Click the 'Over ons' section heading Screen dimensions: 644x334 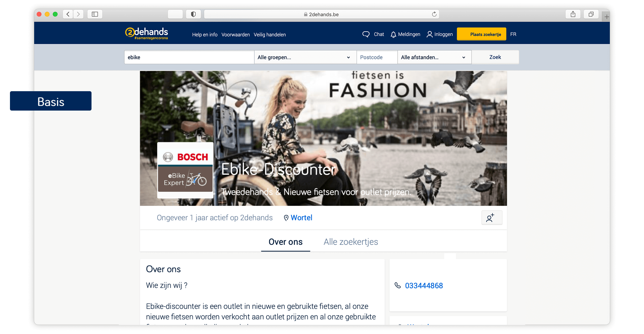pyautogui.click(x=163, y=269)
